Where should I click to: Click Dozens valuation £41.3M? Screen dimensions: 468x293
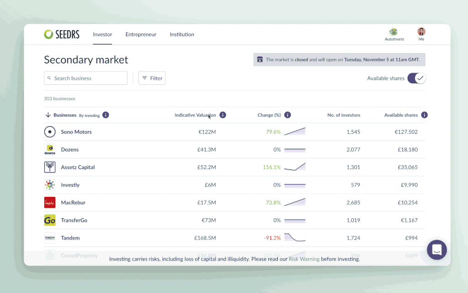tap(207, 150)
